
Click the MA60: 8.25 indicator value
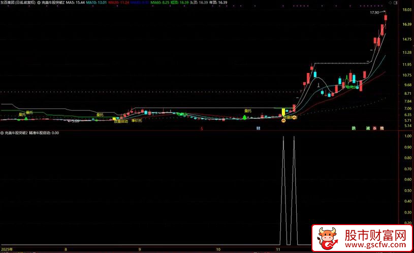pos(160,3)
